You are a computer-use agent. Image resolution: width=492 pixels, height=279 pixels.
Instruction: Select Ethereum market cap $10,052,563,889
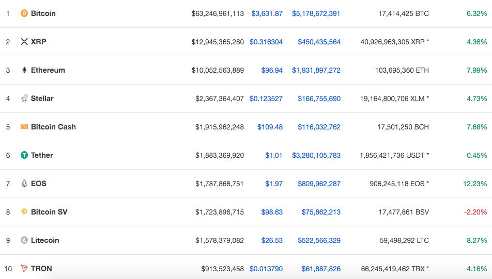coord(218,71)
